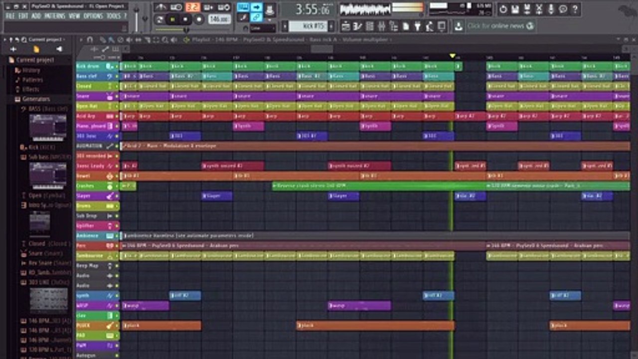
Task: Open the chat support icon
Action: [563, 9]
